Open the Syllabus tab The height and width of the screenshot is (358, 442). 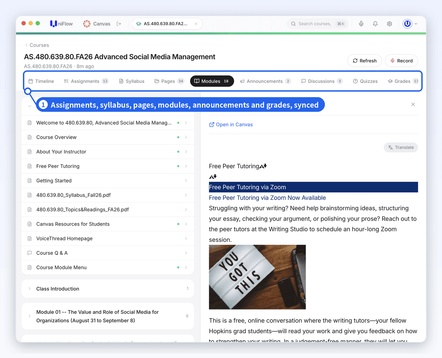132,81
